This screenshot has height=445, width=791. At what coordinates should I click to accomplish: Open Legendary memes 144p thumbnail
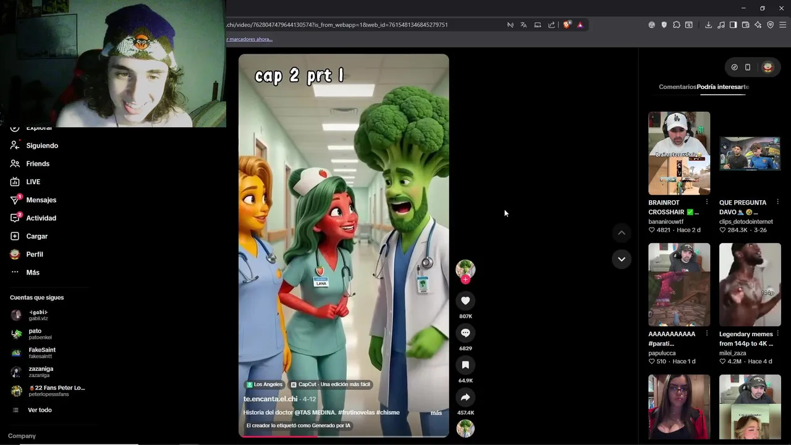coord(750,284)
